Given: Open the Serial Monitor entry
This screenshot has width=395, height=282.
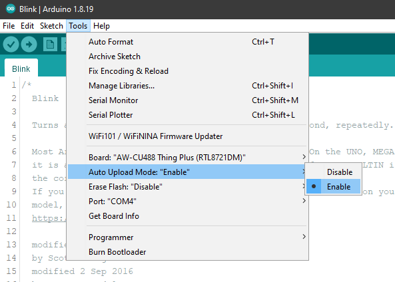Looking at the screenshot, I should [188, 100].
